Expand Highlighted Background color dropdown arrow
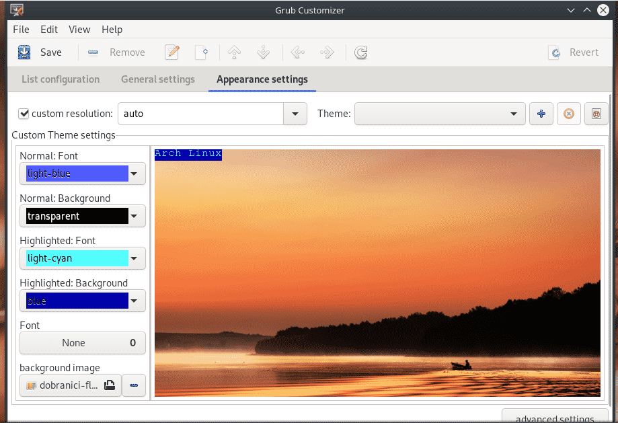This screenshot has height=423, width=618. 134,301
